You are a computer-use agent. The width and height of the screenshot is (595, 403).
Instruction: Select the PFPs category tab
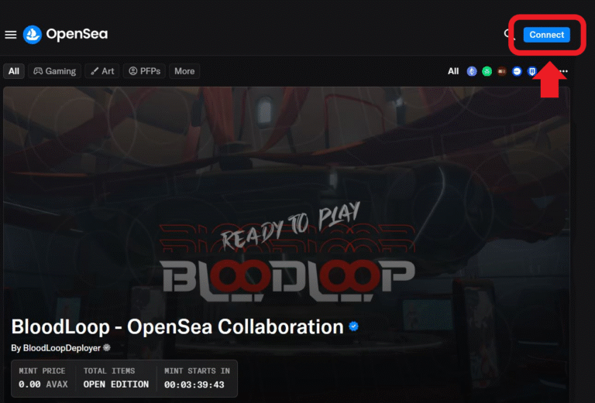click(144, 71)
